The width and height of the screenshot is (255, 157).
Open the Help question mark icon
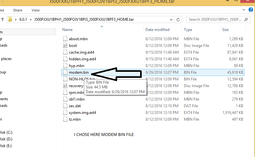(251, 10)
